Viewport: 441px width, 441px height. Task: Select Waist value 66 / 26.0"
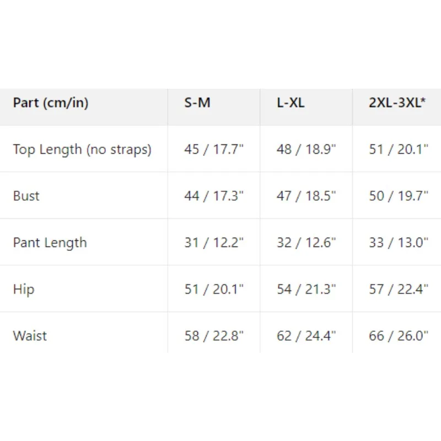(399, 336)
